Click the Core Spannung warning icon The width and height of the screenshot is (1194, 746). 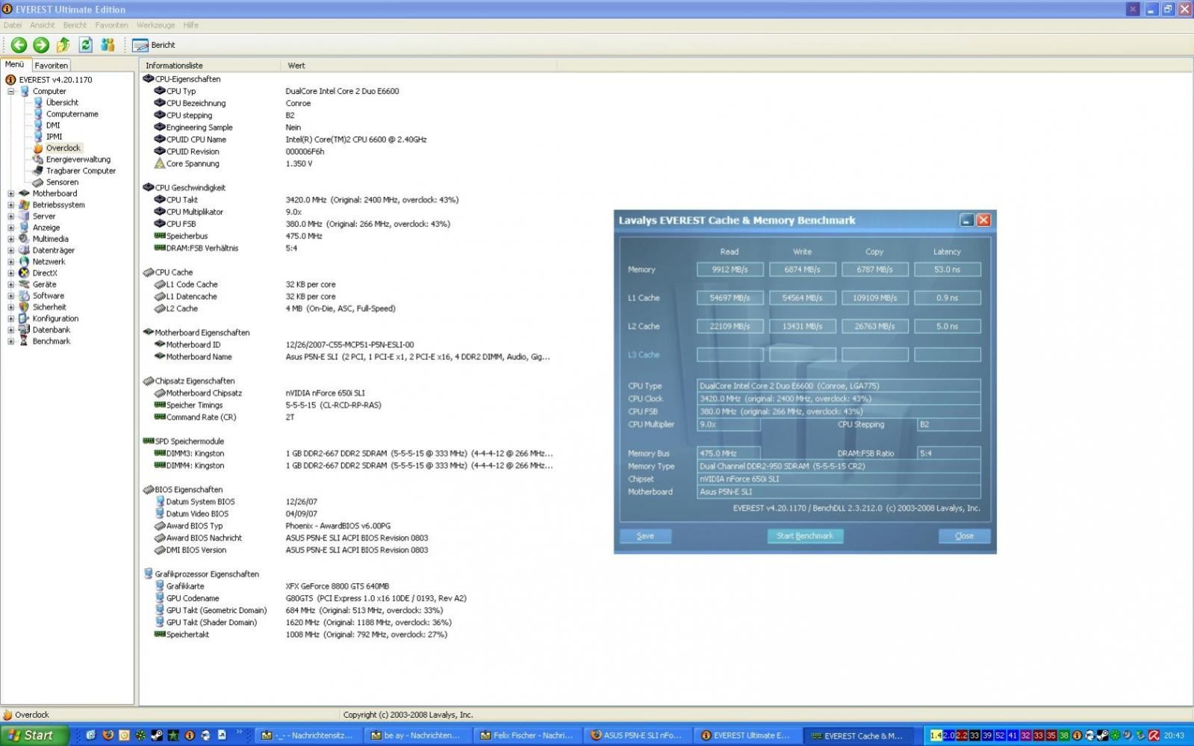[159, 164]
